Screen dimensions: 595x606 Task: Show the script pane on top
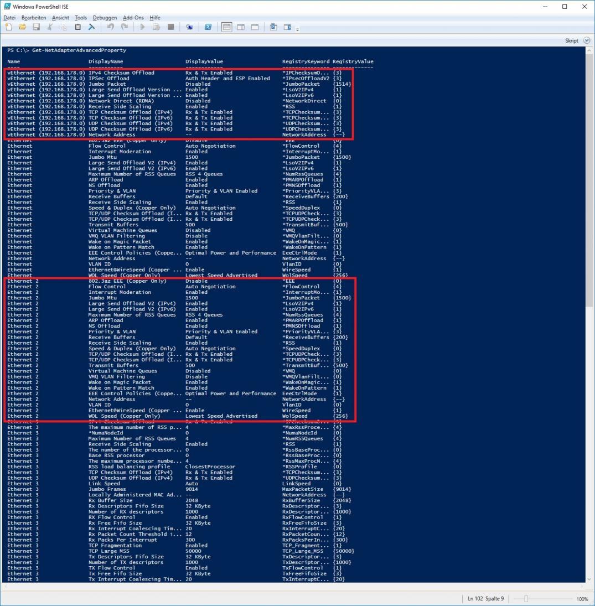pyautogui.click(x=226, y=27)
